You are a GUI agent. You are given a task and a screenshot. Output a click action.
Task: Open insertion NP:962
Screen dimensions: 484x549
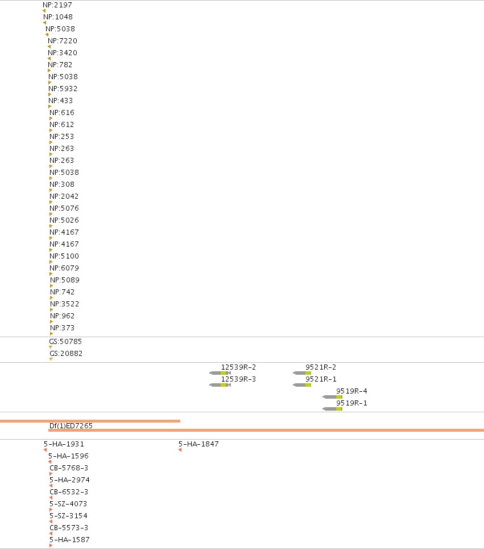(62, 316)
